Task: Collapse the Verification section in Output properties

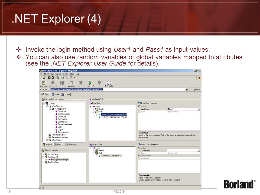Action: coord(139,156)
